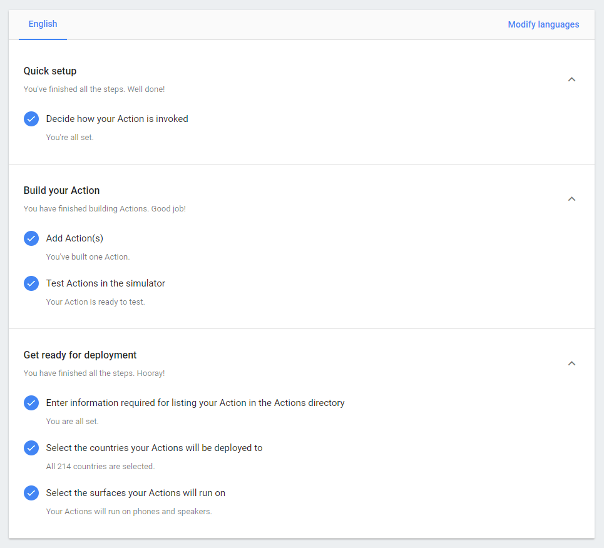Open the Actions directory listing information step

(x=195, y=403)
